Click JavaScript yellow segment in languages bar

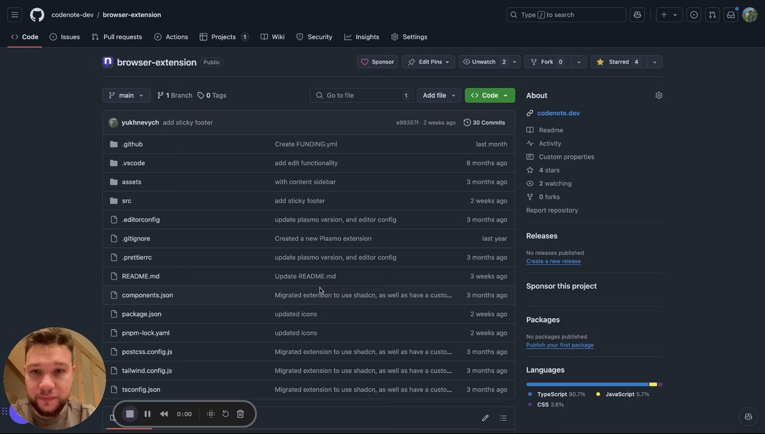click(x=653, y=384)
